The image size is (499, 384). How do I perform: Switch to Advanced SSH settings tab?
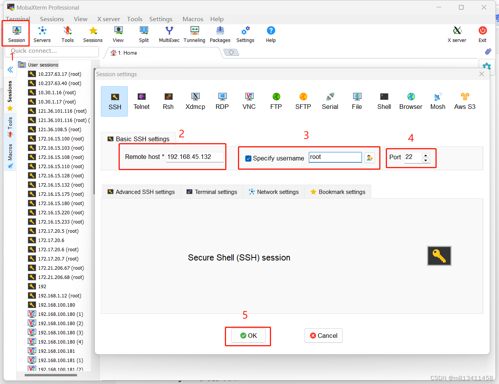pos(141,192)
